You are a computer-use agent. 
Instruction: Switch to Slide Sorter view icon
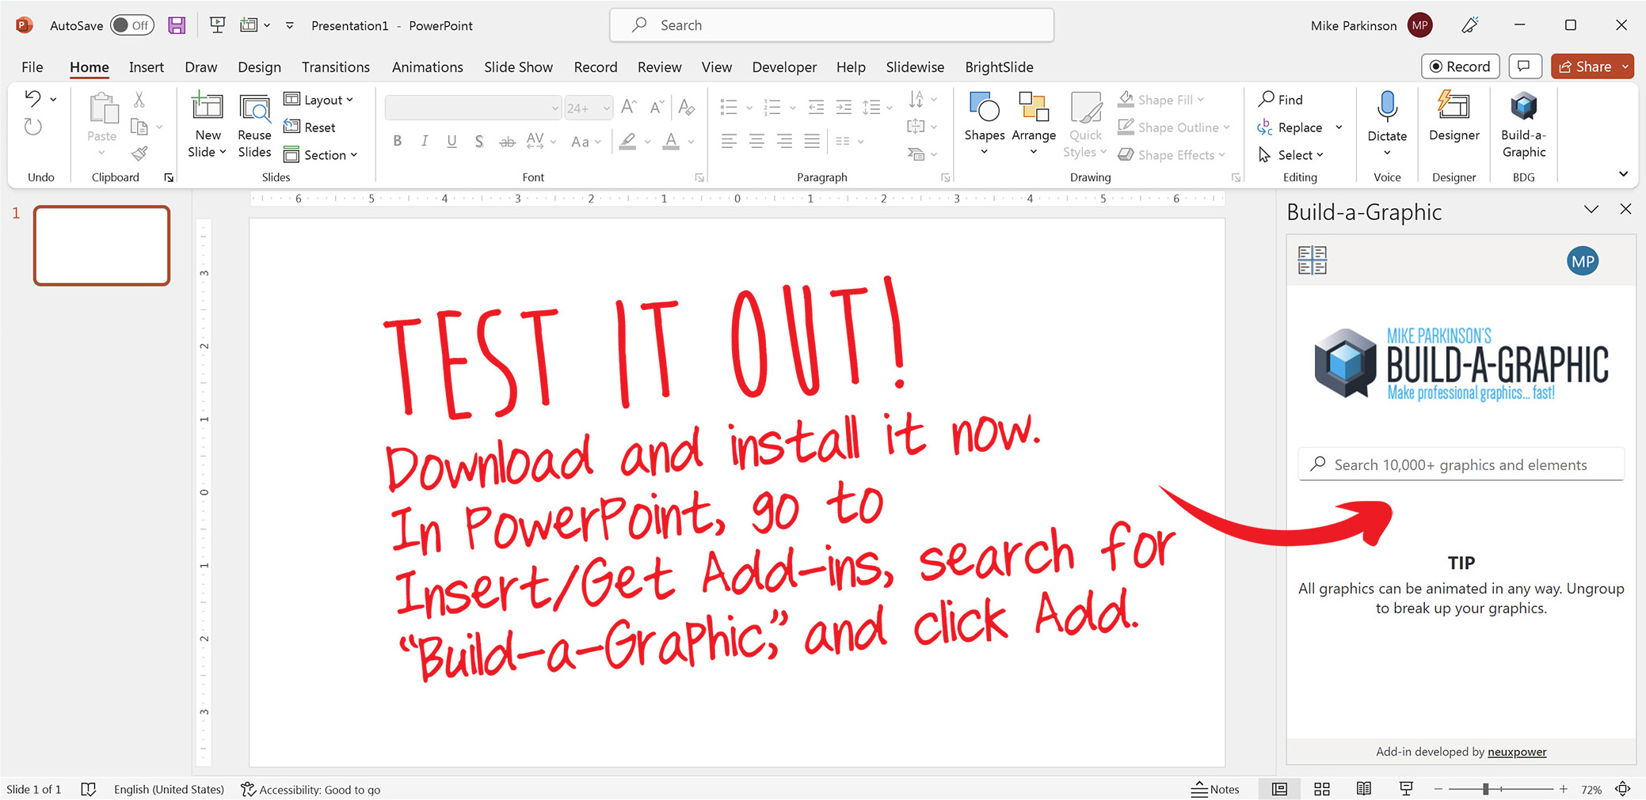click(x=1321, y=789)
